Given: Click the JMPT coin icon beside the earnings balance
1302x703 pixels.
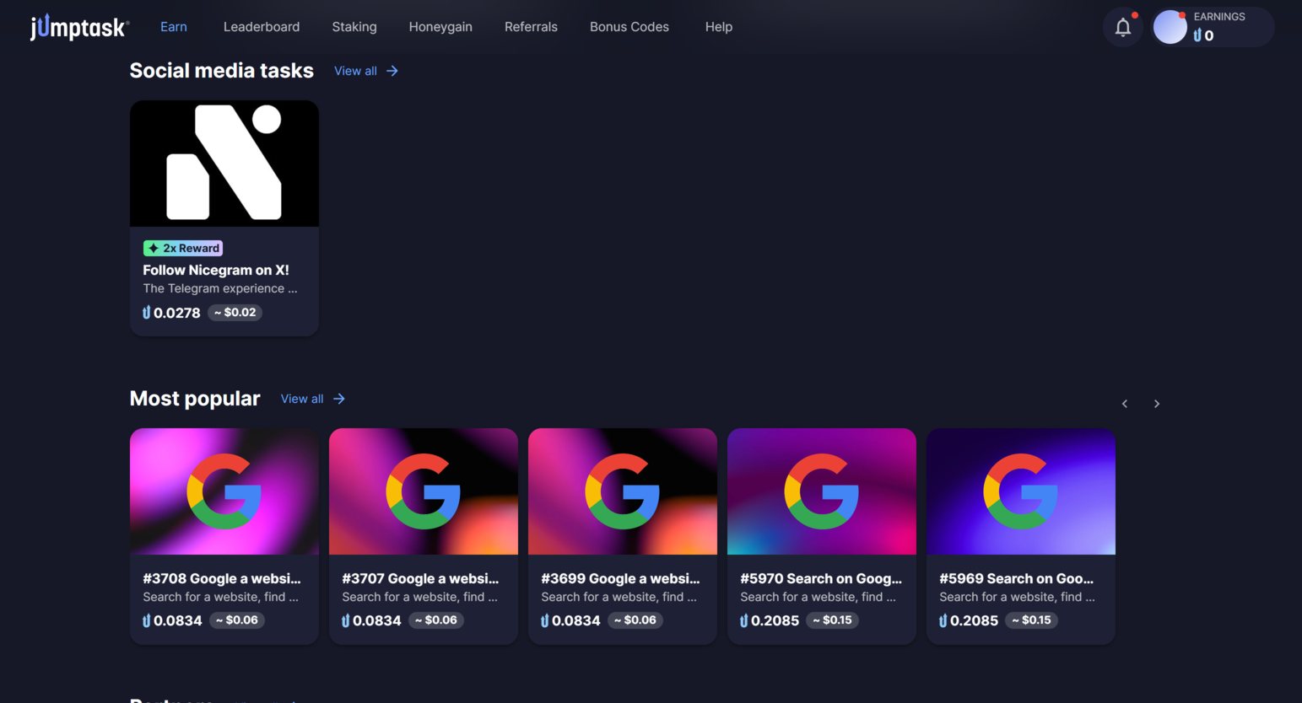Looking at the screenshot, I should 1197,35.
